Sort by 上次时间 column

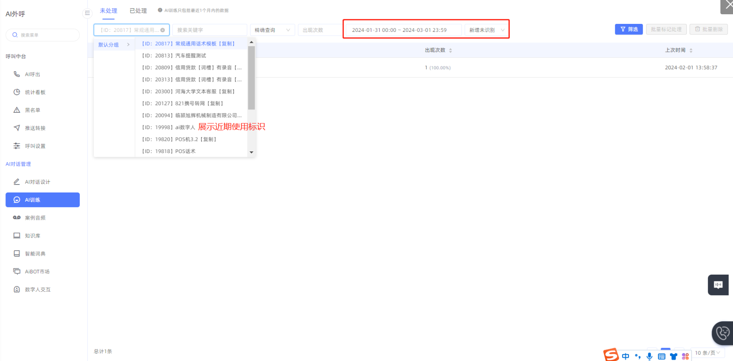691,50
